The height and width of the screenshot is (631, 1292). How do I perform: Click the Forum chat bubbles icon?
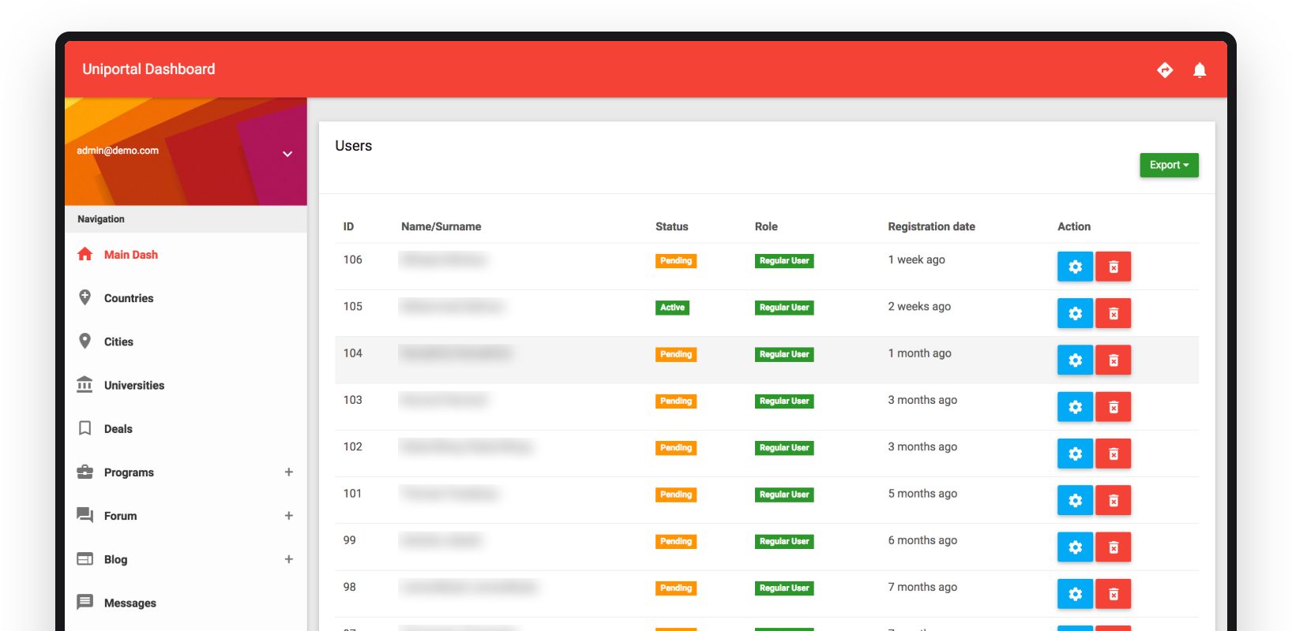(85, 515)
